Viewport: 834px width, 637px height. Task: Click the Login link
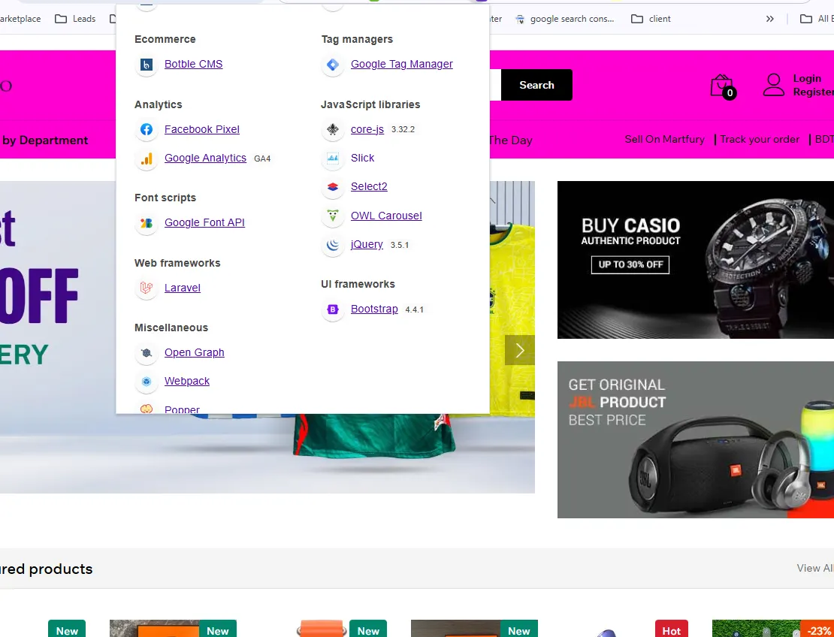click(x=807, y=79)
